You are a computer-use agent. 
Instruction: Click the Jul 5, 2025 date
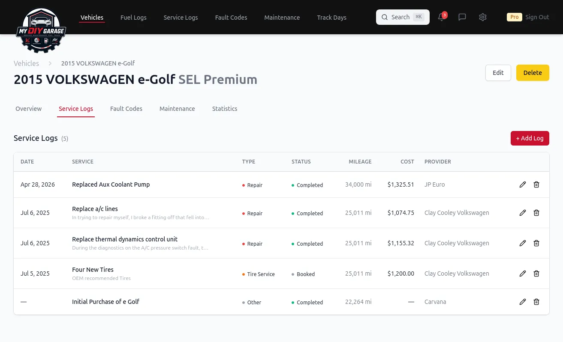[35, 274]
